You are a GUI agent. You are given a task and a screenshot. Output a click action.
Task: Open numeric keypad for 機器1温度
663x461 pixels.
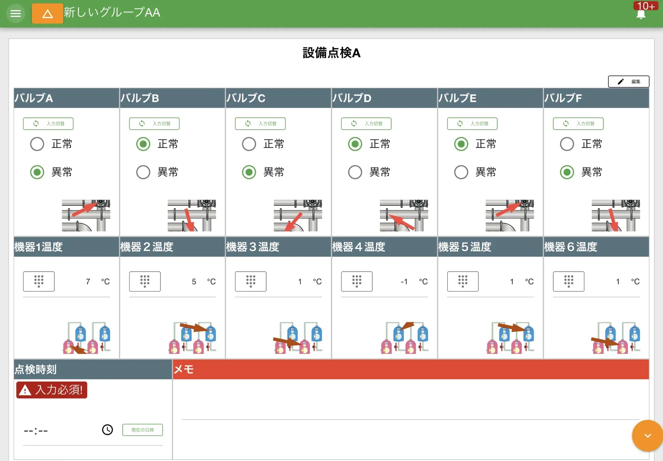coord(39,282)
